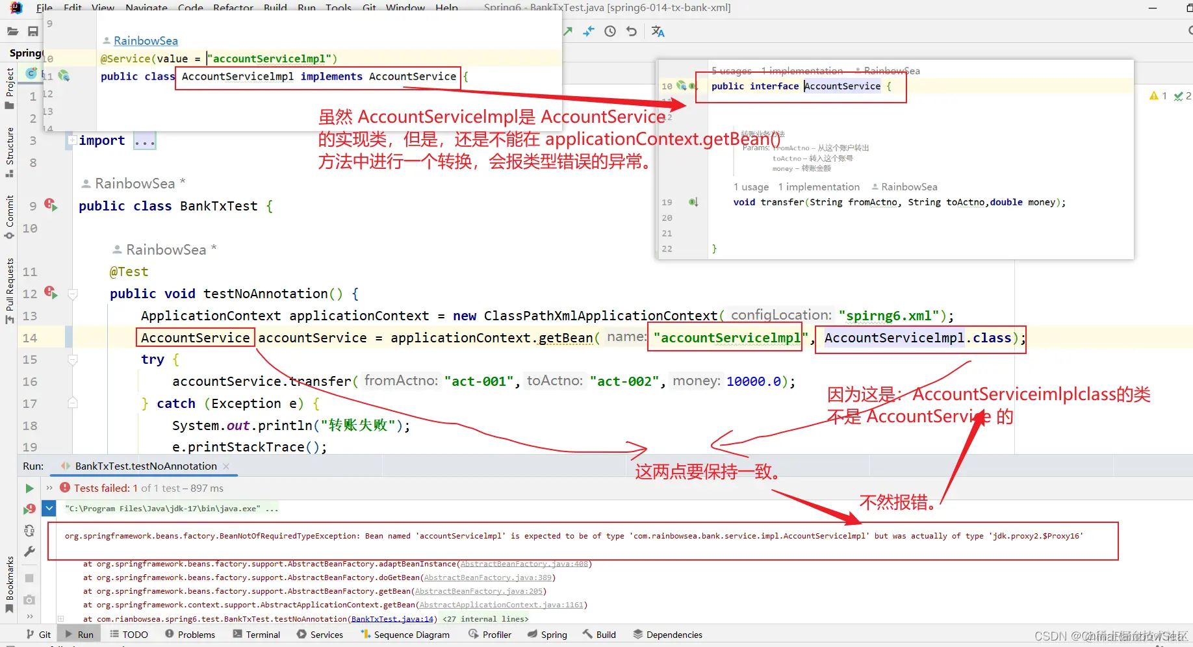Screen dimensions: 1193x647
Task: Open the Dependencies tool window
Action: pos(667,635)
